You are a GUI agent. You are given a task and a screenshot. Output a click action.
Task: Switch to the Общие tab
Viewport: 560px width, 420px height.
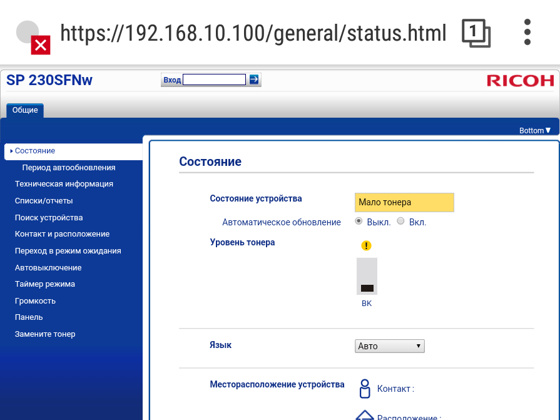click(25, 110)
